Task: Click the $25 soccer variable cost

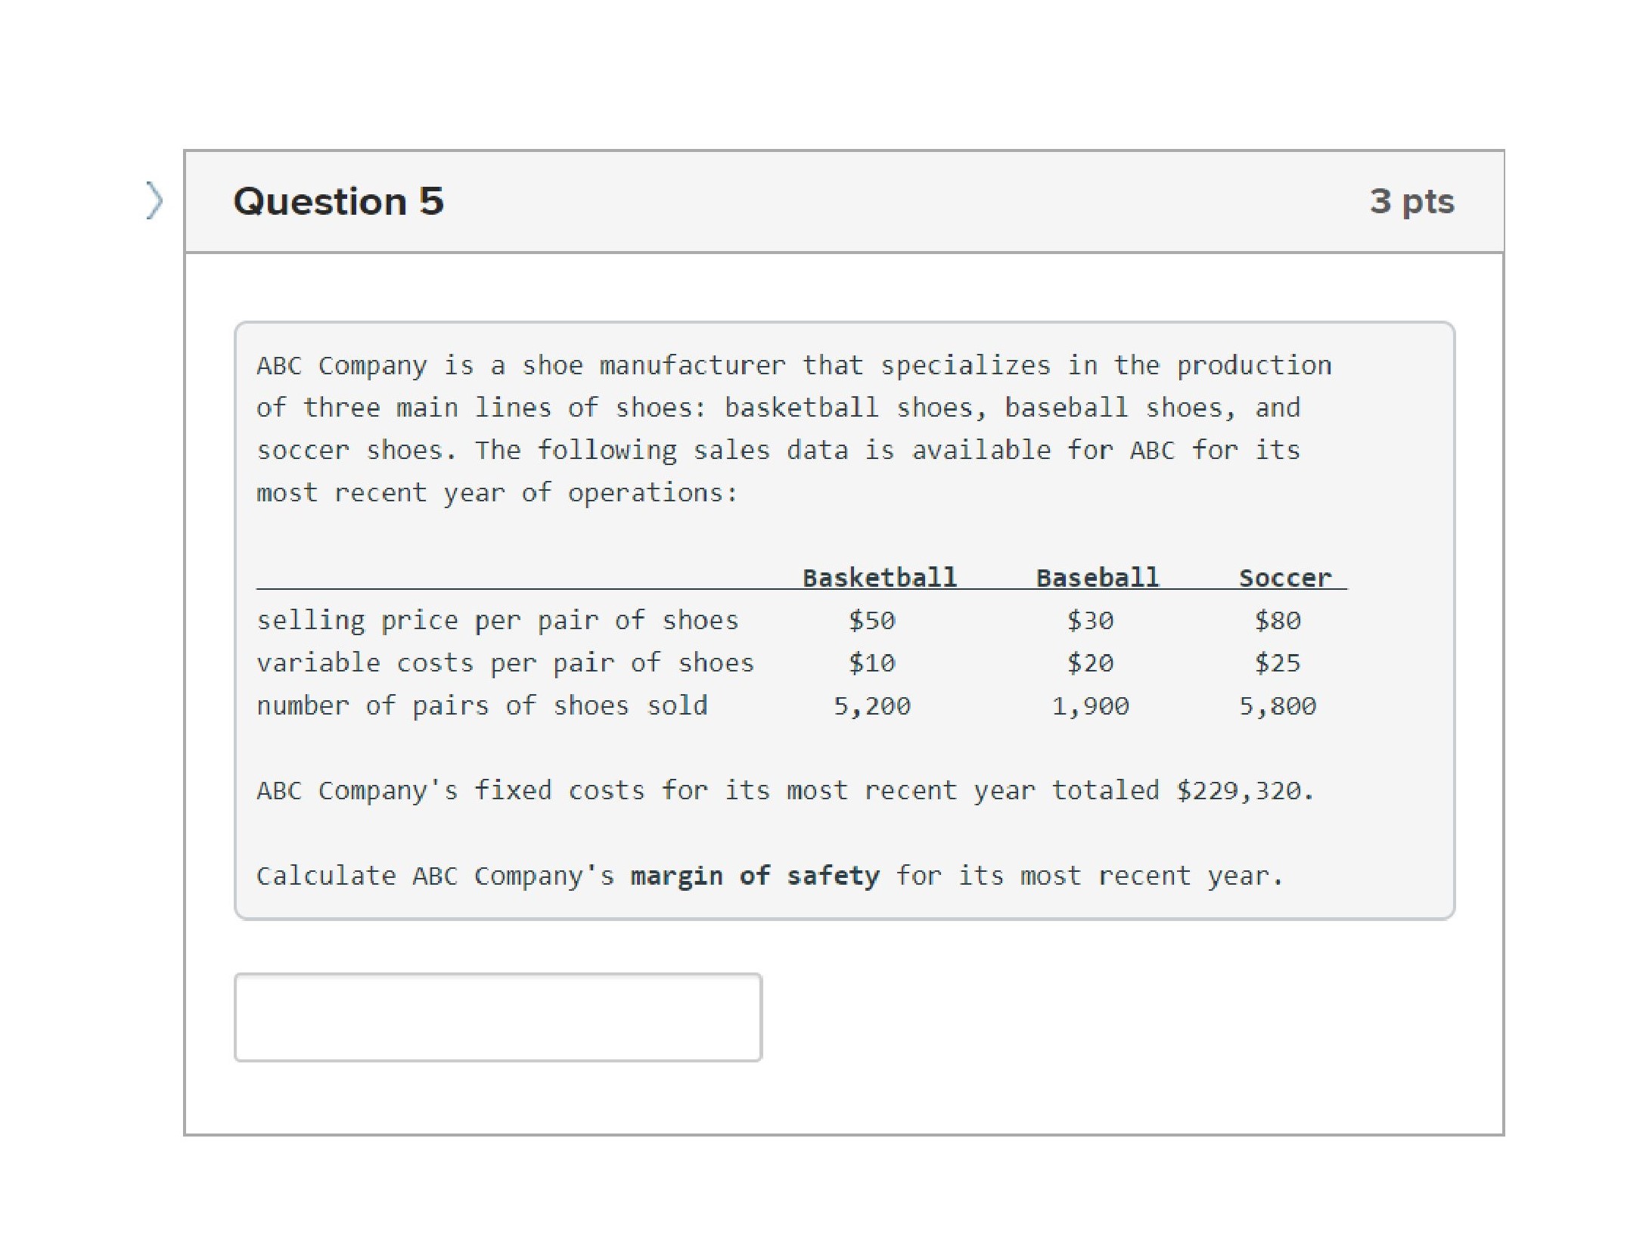Action: (x=1278, y=662)
